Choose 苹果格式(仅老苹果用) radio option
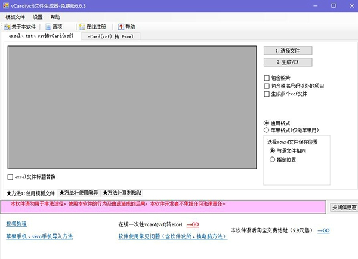This screenshot has height=259, width=358. (267, 129)
